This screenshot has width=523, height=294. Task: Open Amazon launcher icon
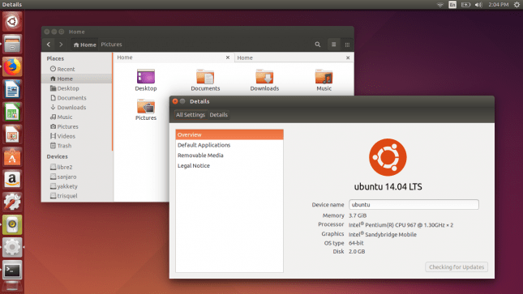pos(12,179)
